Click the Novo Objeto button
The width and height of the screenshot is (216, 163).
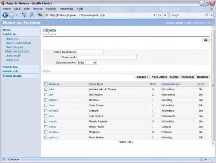(x=159, y=77)
